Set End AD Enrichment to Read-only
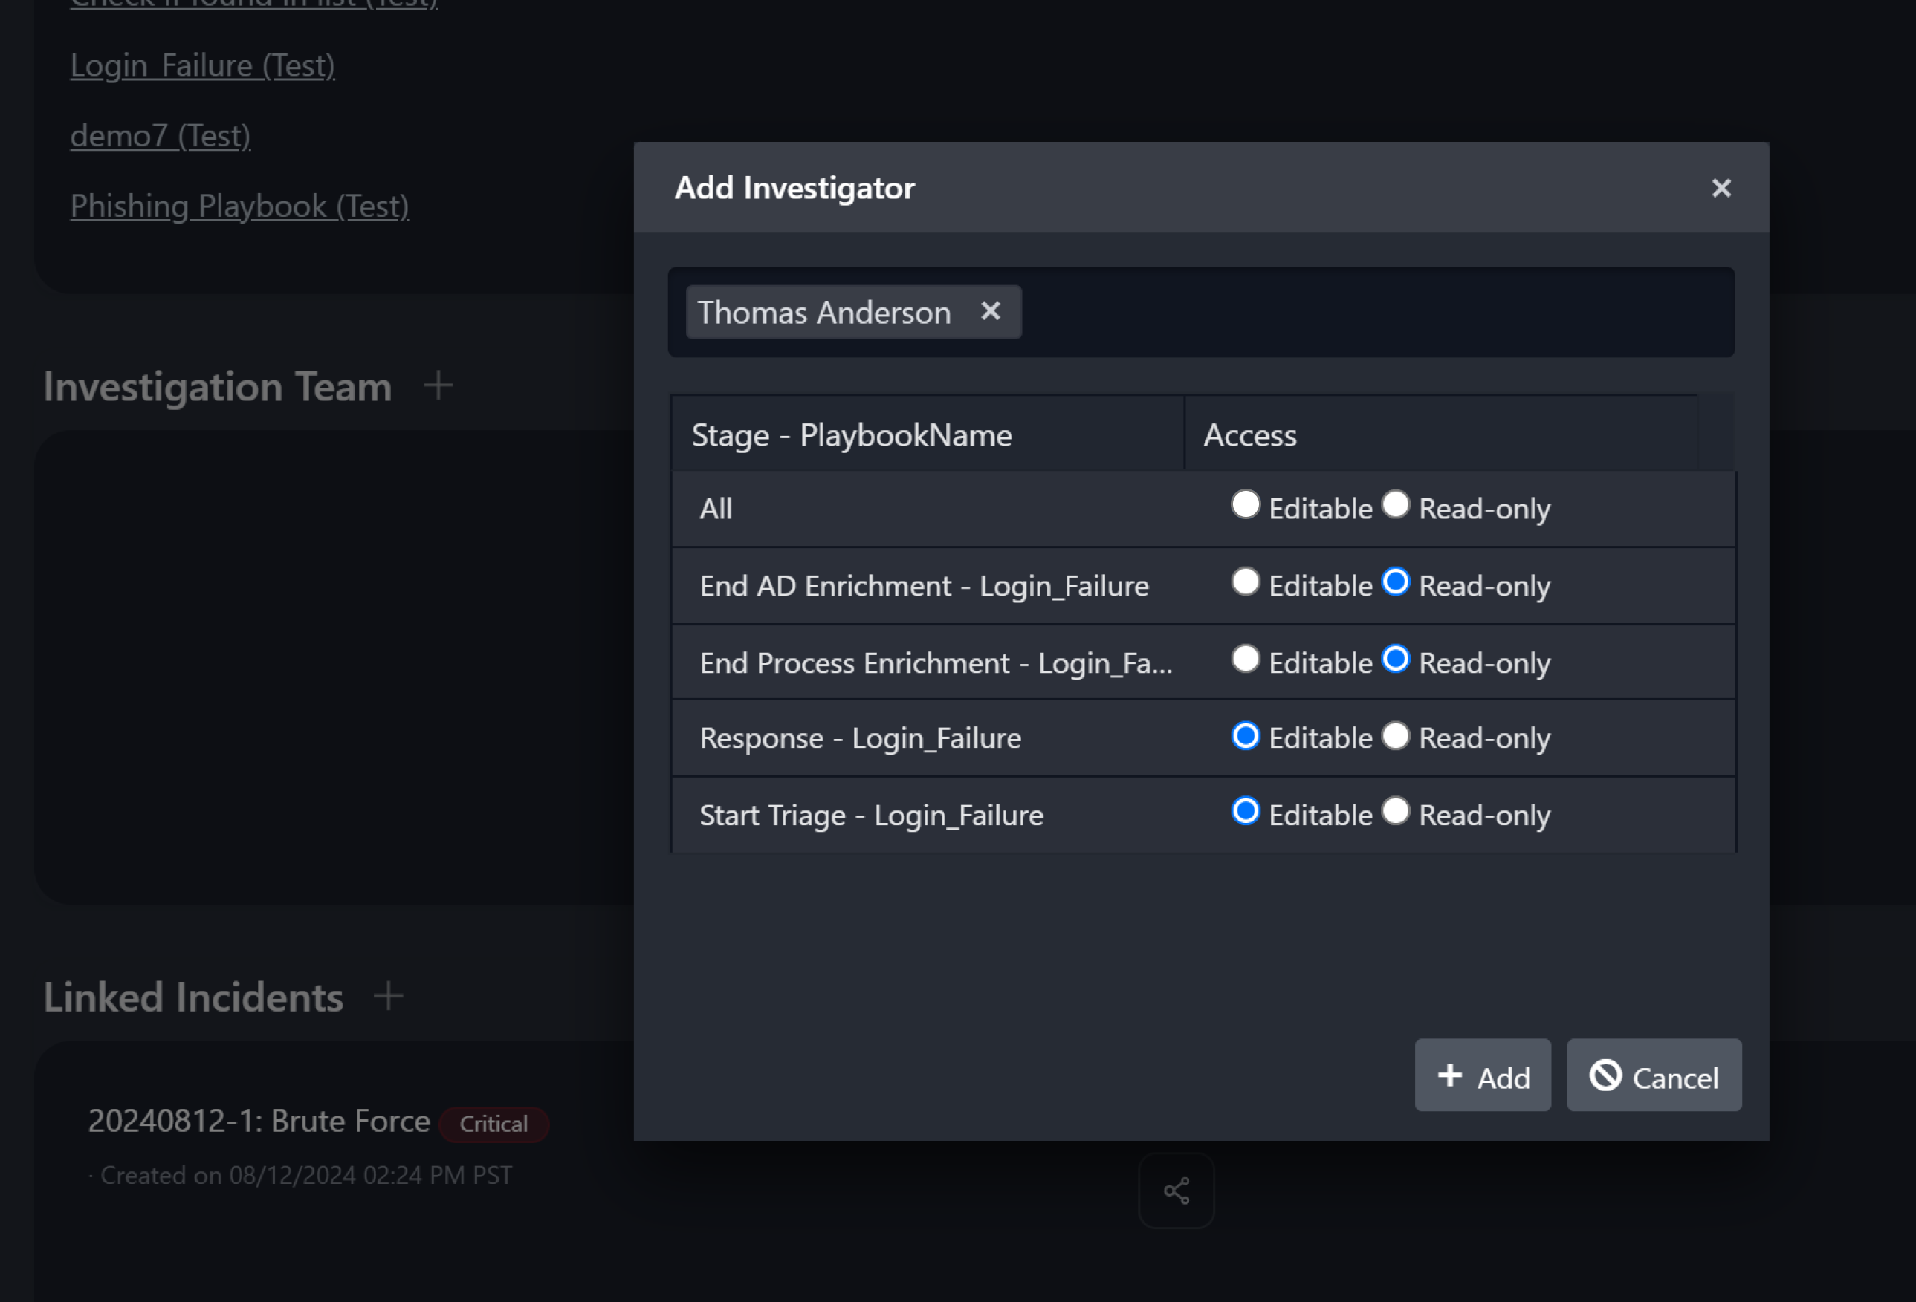The image size is (1916, 1302). (1395, 582)
